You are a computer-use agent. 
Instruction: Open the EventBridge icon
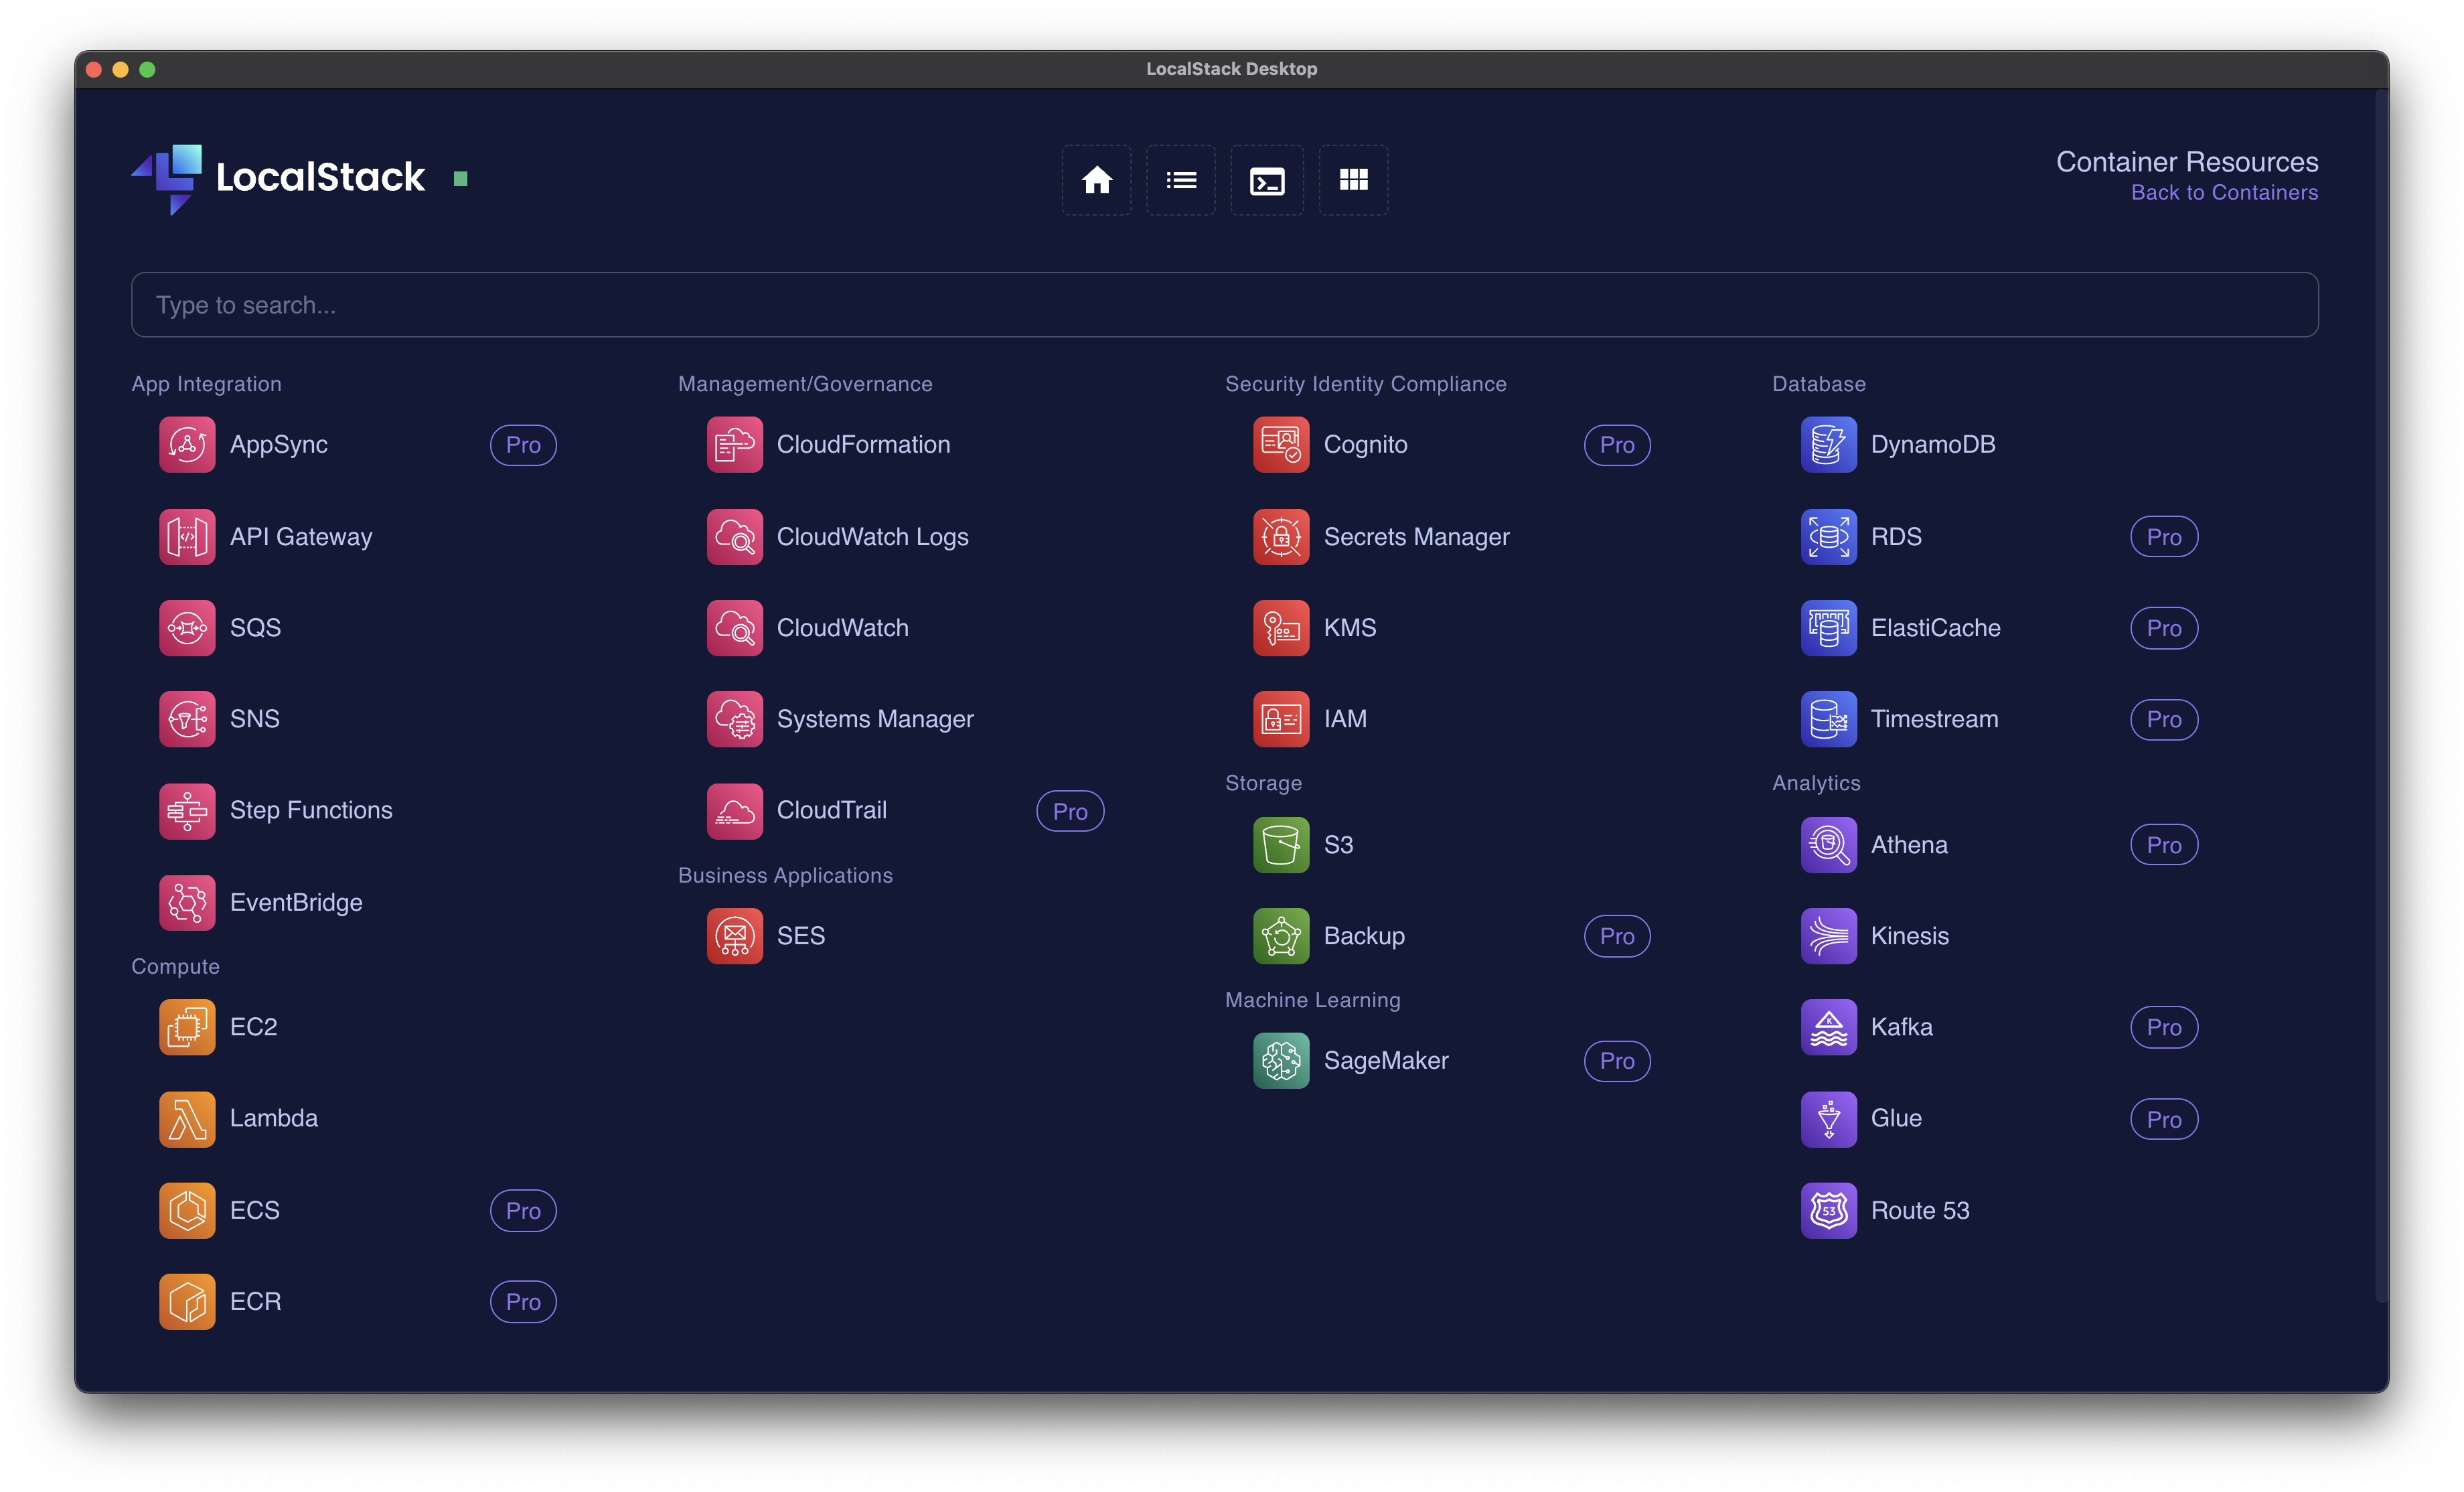(x=187, y=903)
